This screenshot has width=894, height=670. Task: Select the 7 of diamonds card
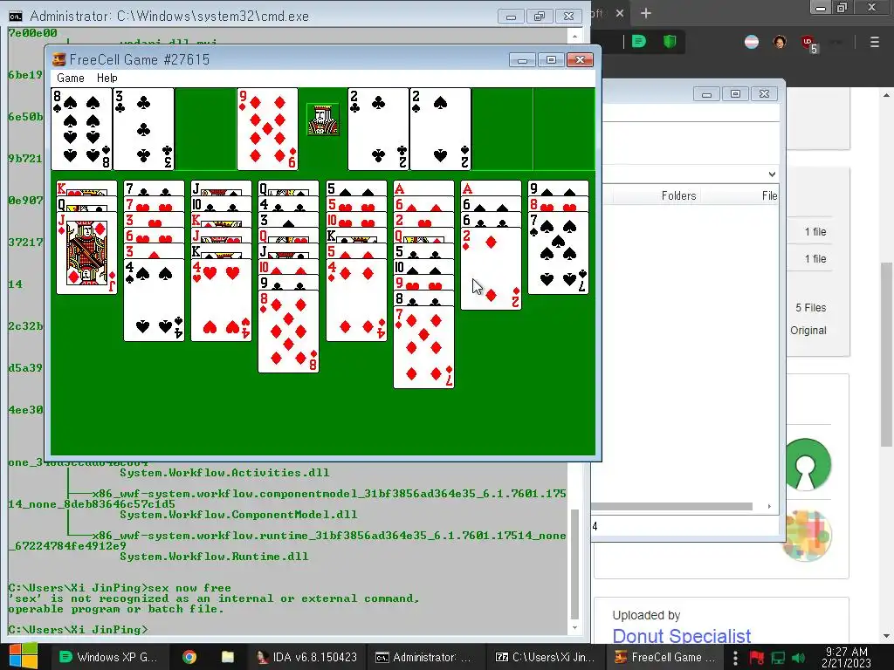[x=423, y=347]
